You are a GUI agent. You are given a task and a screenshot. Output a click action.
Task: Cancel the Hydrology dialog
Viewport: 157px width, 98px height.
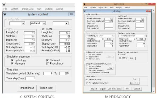[x=137, y=89]
